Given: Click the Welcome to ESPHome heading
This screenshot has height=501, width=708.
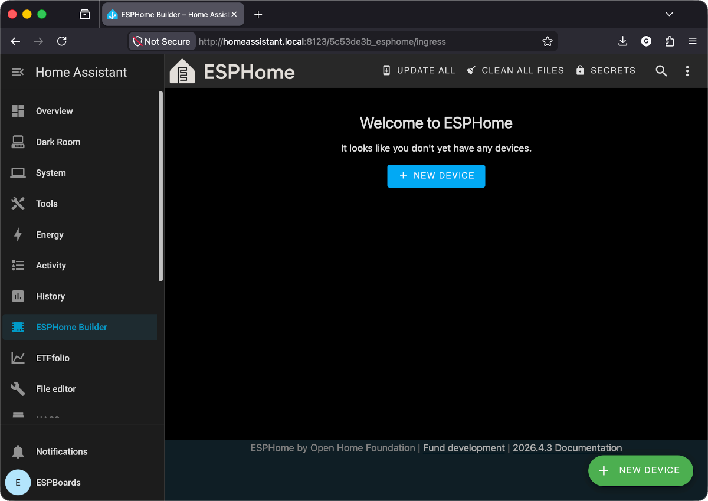Looking at the screenshot, I should [436, 123].
